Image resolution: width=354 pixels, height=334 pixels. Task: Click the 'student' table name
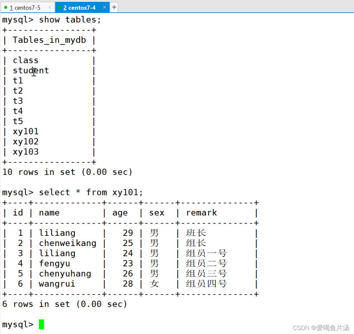click(31, 71)
